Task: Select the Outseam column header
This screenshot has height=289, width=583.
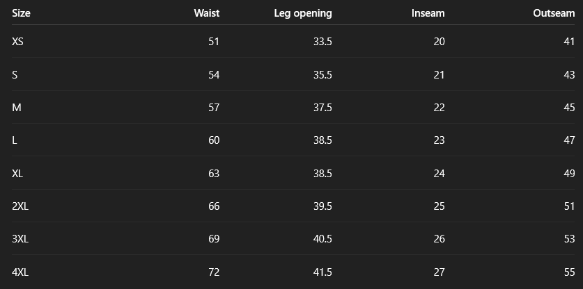Action: [554, 13]
